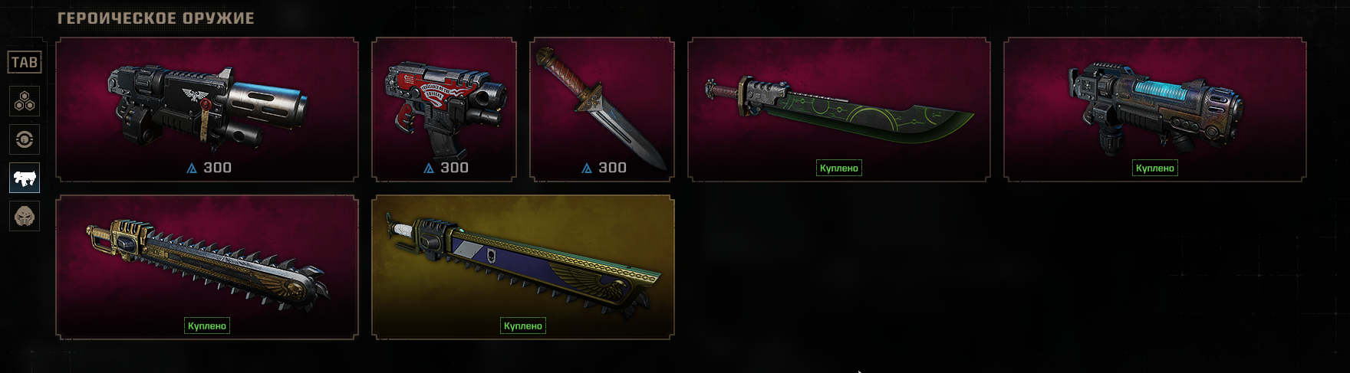Click currency icon on combat knife card
The width and height of the screenshot is (1350, 373).
(x=587, y=168)
